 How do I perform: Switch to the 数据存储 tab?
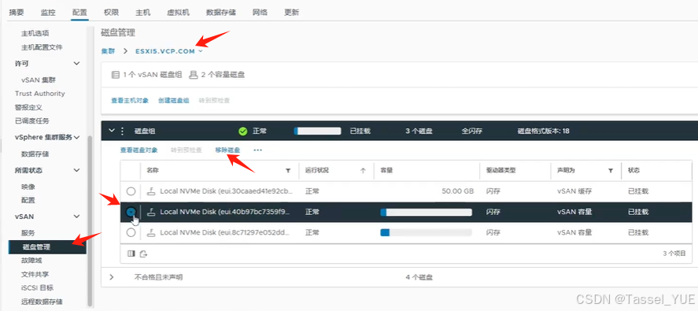pos(221,13)
